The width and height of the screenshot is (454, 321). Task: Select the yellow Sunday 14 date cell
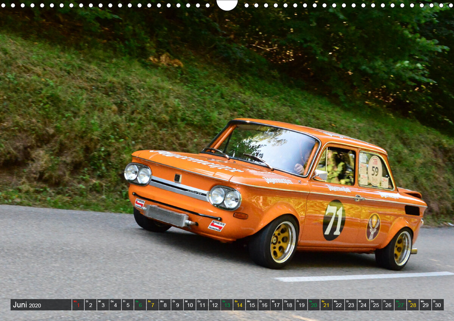pyautogui.click(x=239, y=305)
